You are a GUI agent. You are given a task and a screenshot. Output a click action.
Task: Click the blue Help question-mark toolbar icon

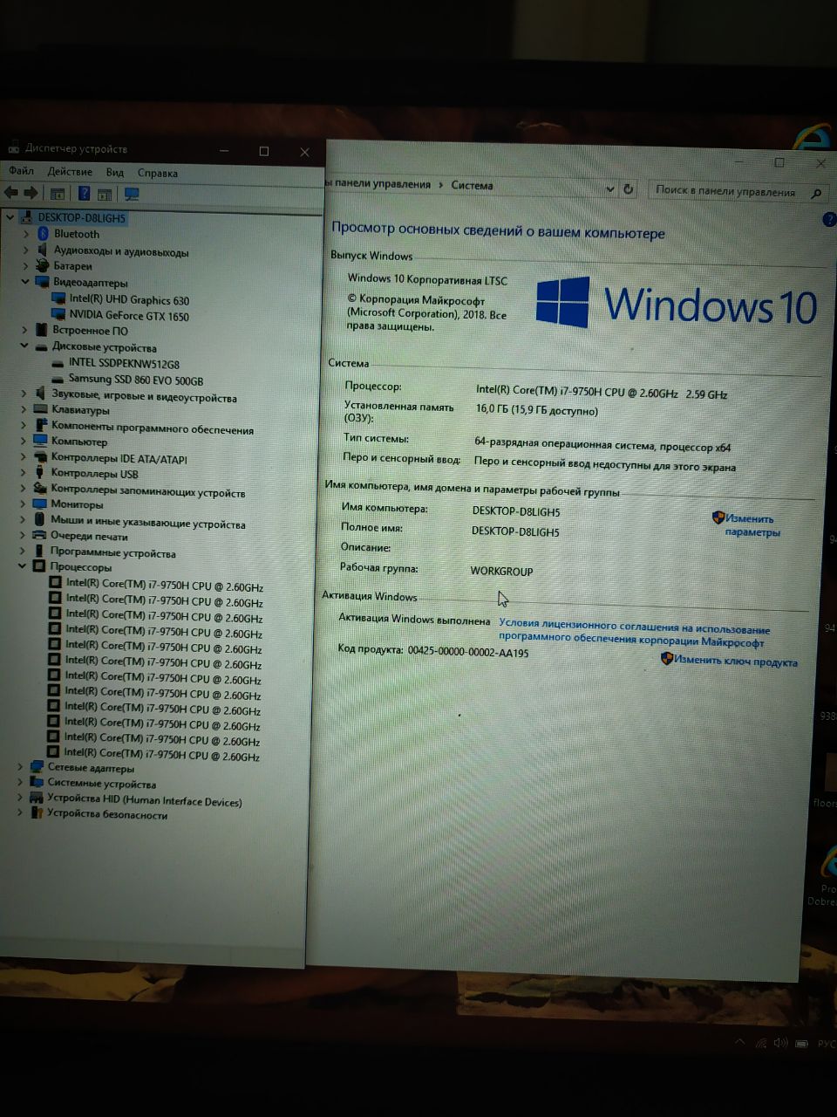coord(84,194)
